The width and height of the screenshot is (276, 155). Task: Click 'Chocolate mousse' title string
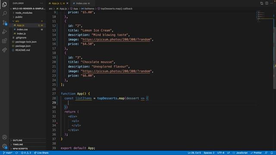tap(97, 62)
